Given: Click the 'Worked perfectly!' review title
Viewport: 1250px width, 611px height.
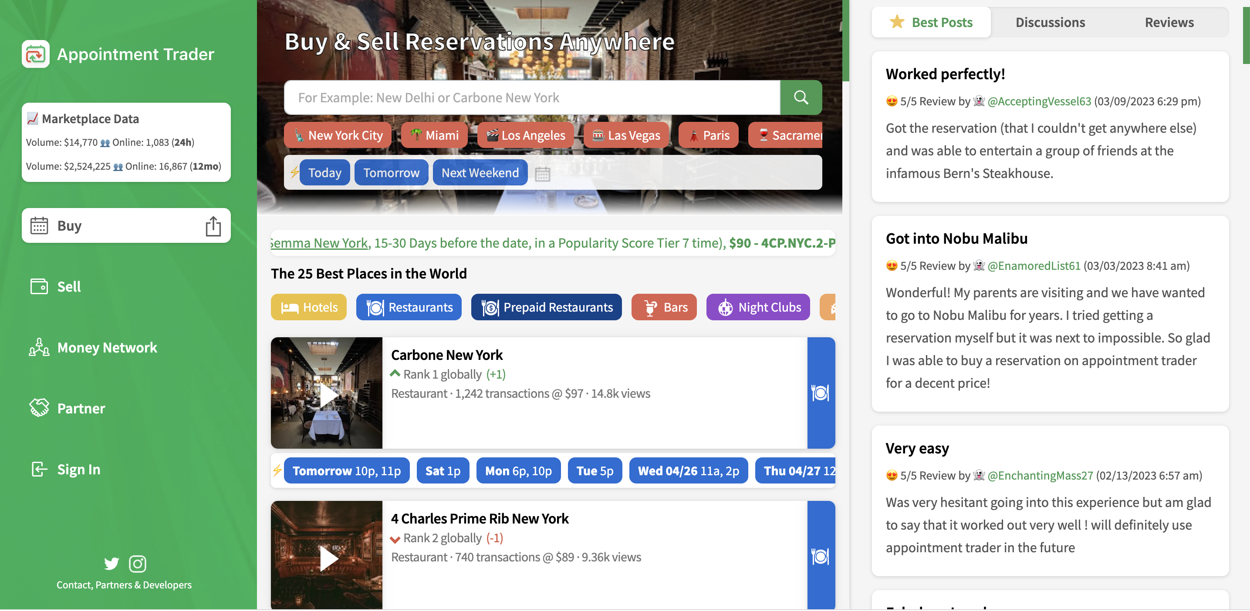Looking at the screenshot, I should tap(945, 74).
